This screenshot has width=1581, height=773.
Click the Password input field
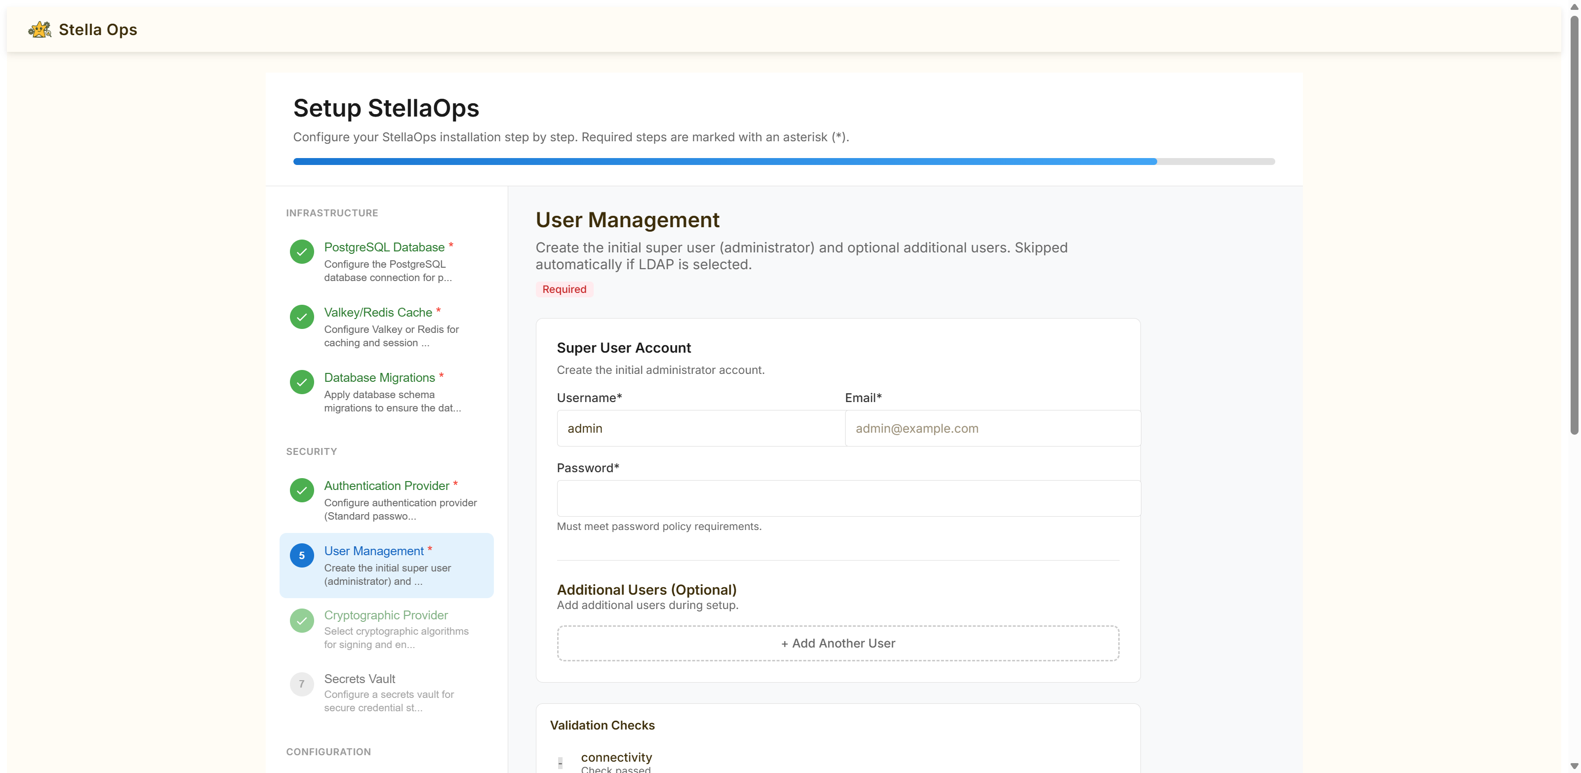point(848,498)
